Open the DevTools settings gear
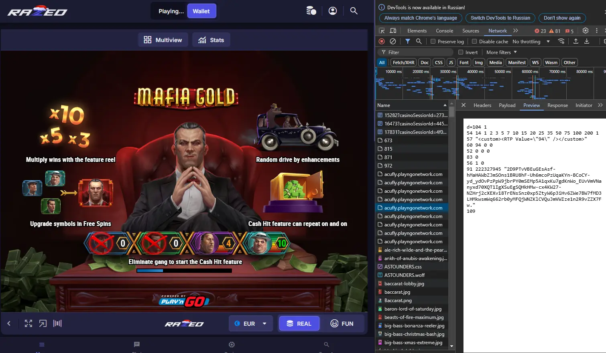Screen dimensions: 606x353 coord(586,30)
